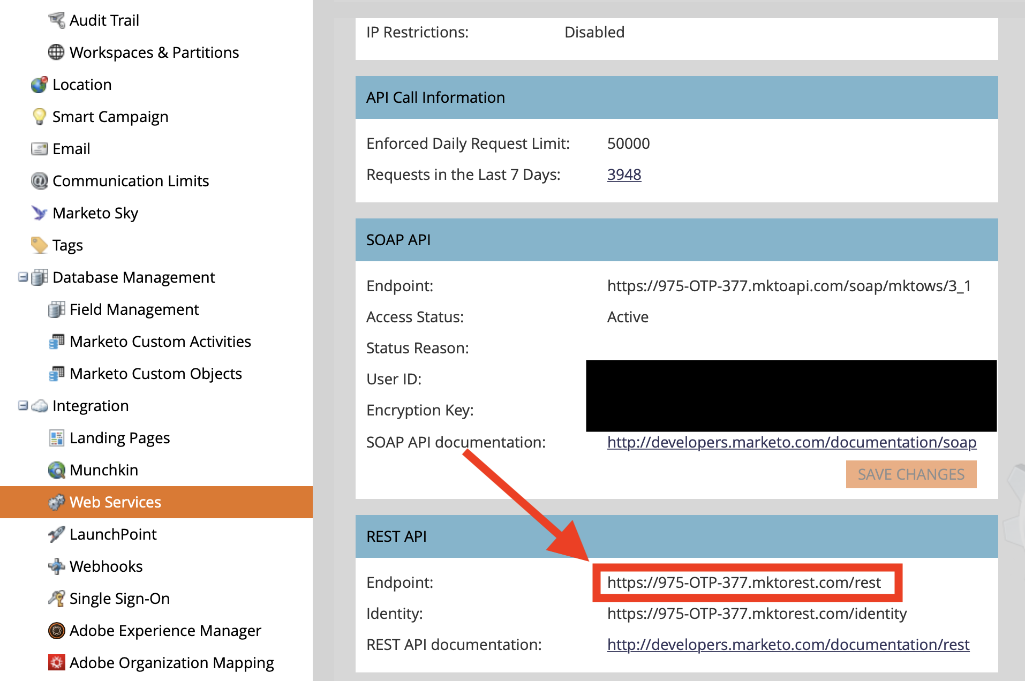This screenshot has height=681, width=1025.
Task: Click the Webhooks icon
Action: coord(56,566)
